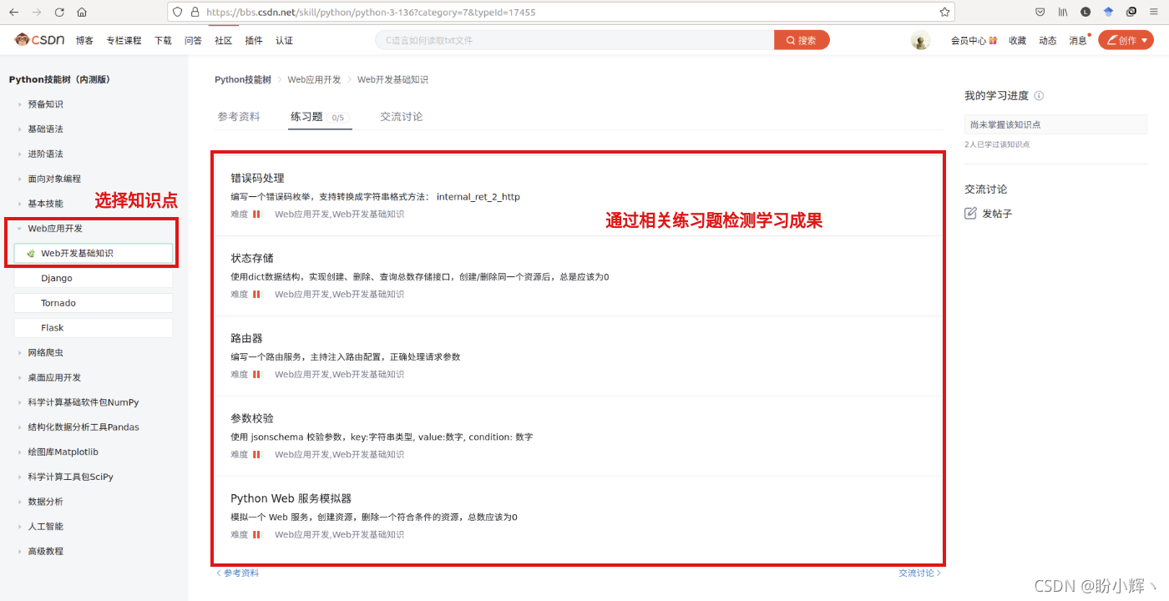
Task: Click the 创作 button
Action: coord(1126,40)
